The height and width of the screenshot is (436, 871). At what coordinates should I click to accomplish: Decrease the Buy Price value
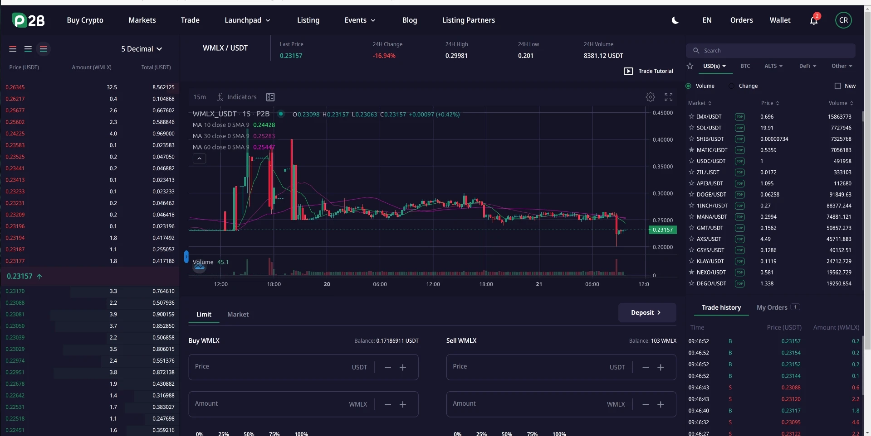pos(388,367)
